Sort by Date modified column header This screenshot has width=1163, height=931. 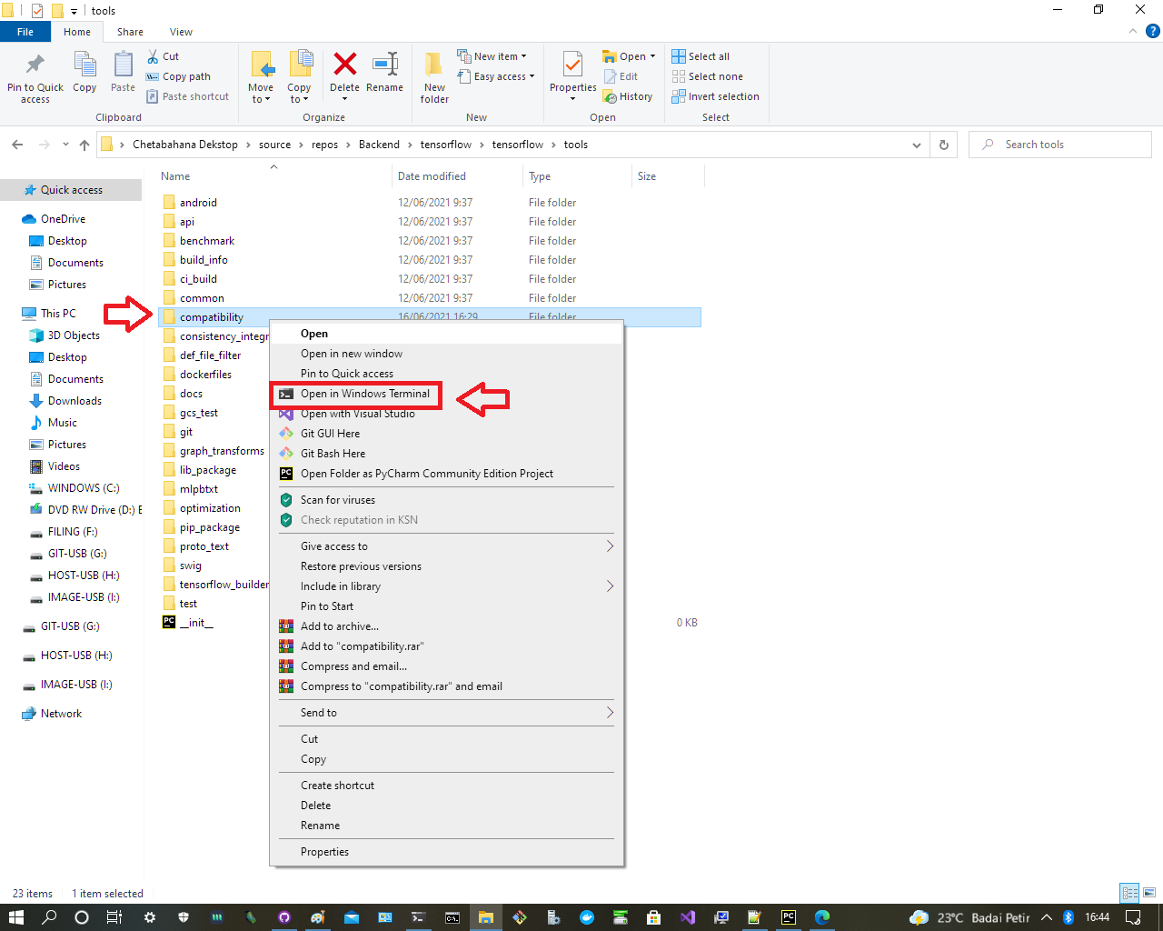pyautogui.click(x=457, y=176)
